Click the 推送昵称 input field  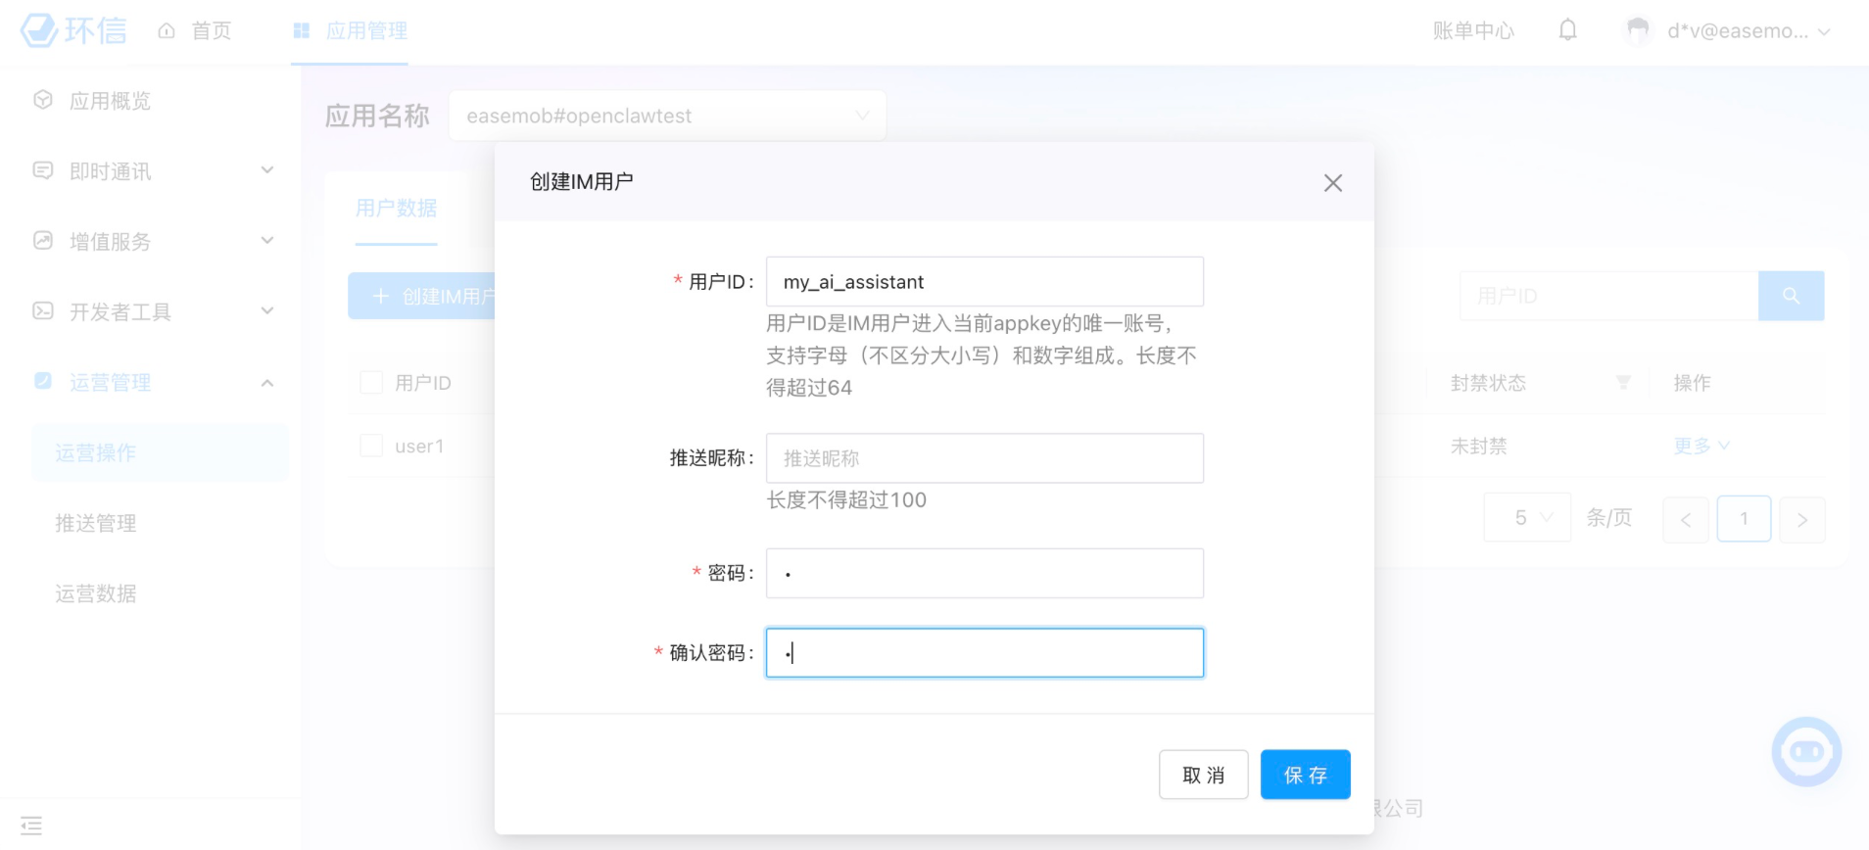[984, 458]
